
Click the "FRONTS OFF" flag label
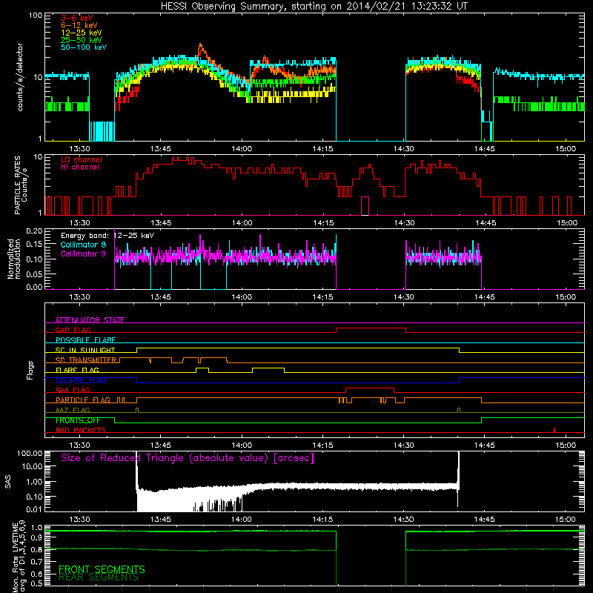pos(78,420)
